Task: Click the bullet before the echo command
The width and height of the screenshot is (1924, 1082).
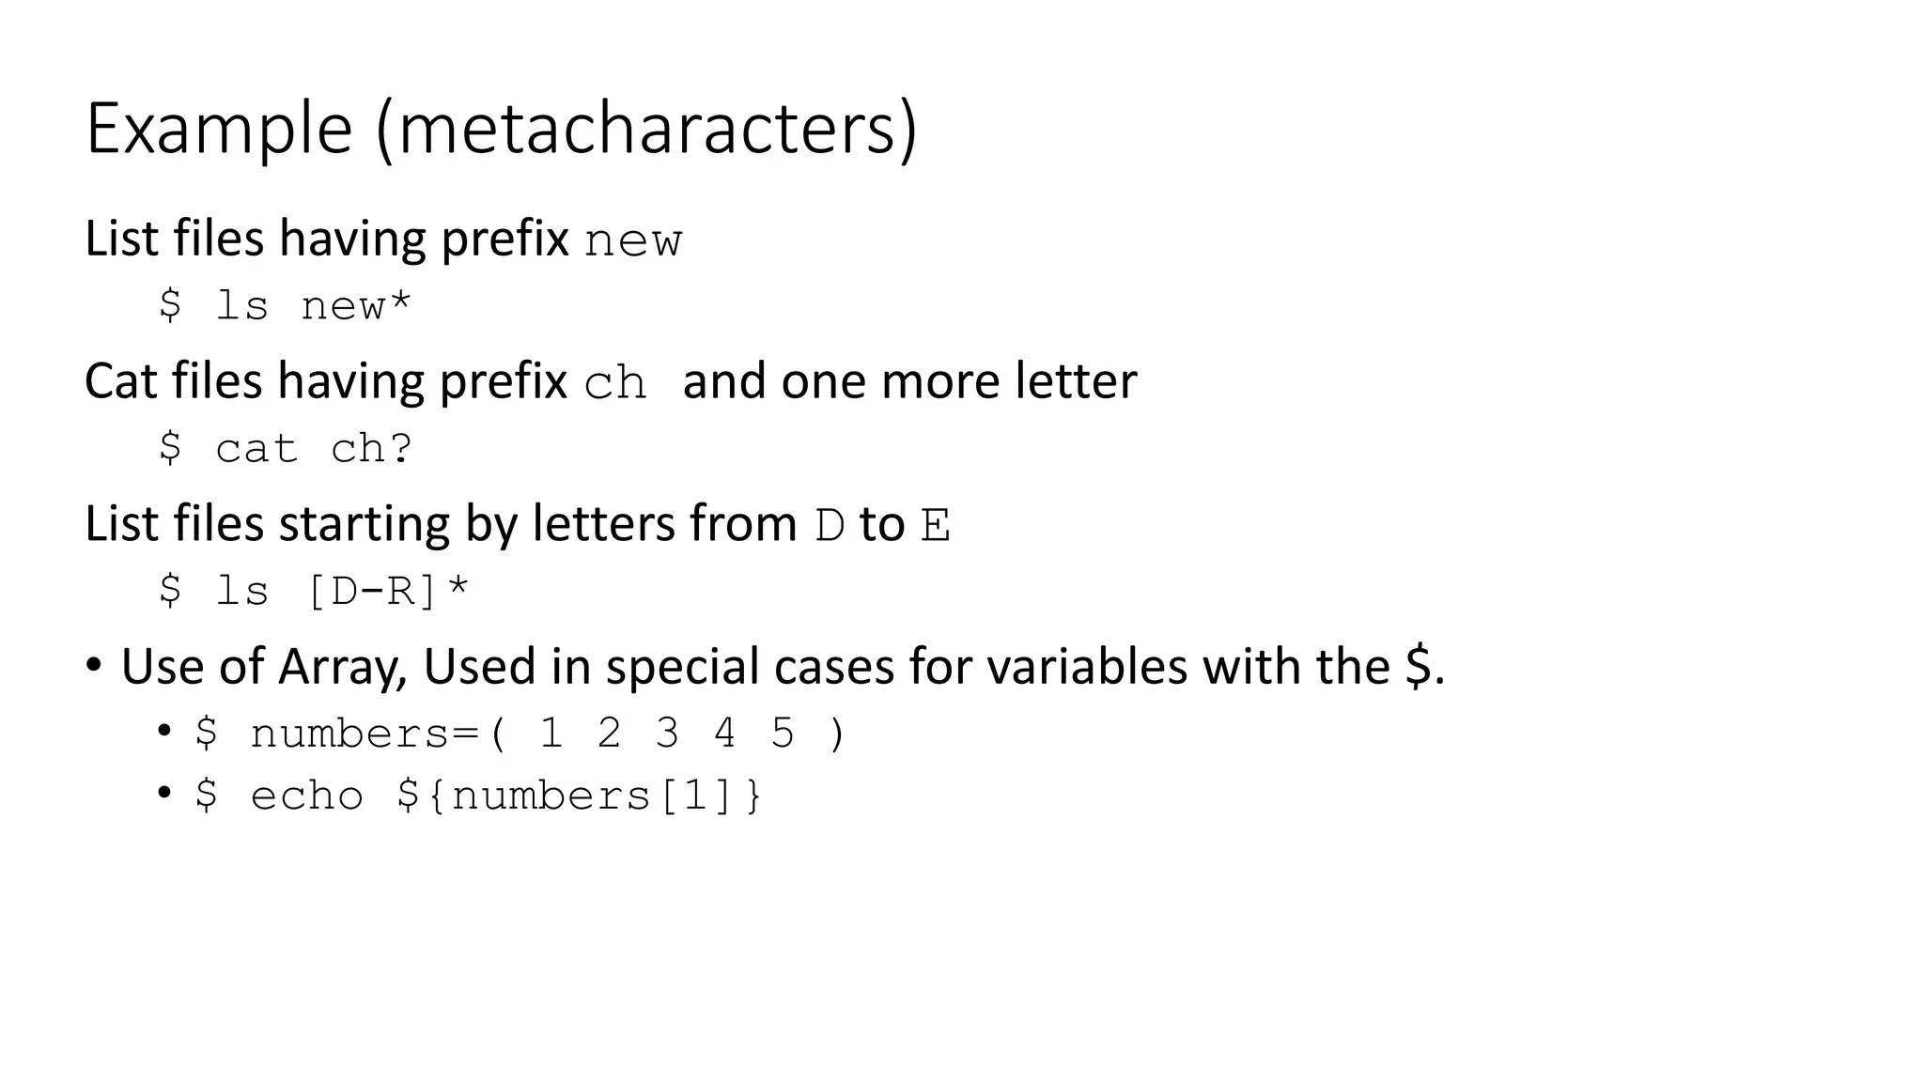Action: [165, 794]
